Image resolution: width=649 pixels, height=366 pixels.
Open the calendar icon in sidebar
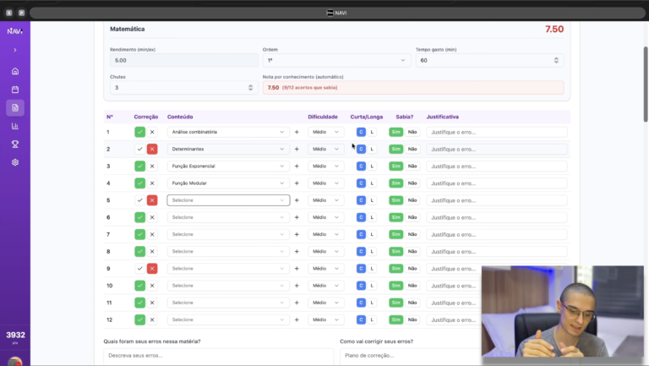14,90
